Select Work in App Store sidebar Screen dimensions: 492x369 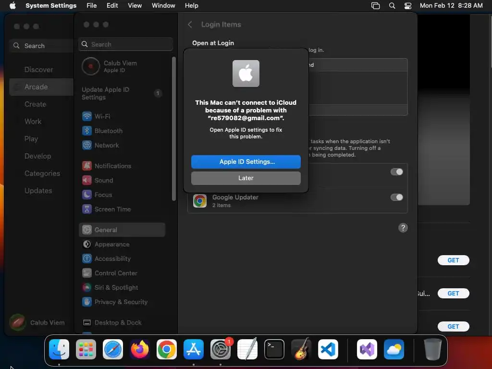click(33, 122)
